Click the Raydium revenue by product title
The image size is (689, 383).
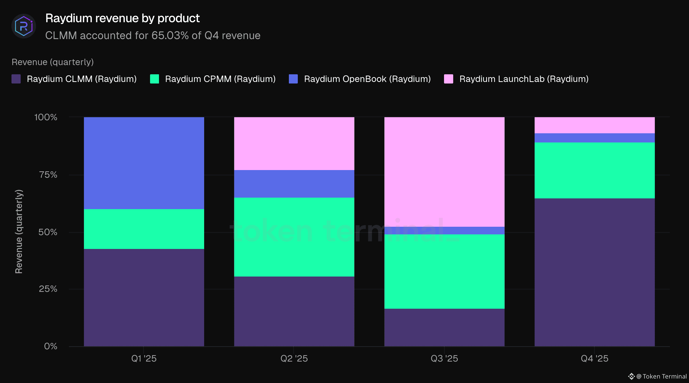pyautogui.click(x=122, y=18)
